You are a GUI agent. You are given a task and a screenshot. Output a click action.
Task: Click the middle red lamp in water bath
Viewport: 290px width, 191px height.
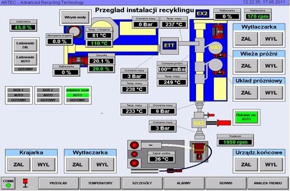pos(135,154)
